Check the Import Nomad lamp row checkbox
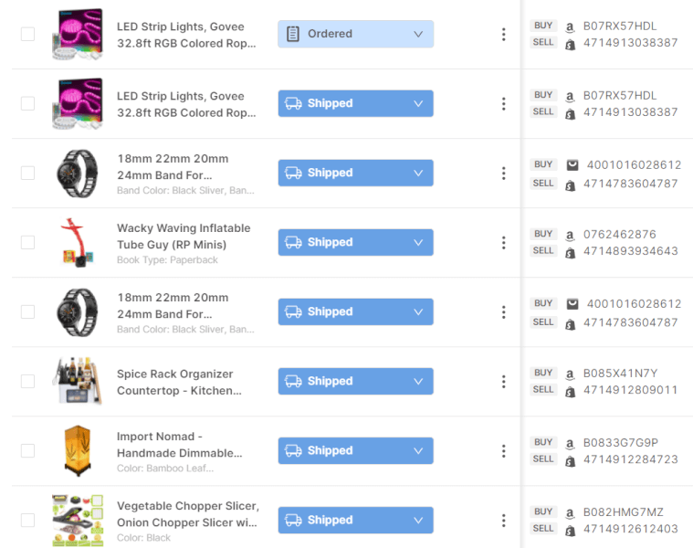693x548 pixels. (27, 450)
